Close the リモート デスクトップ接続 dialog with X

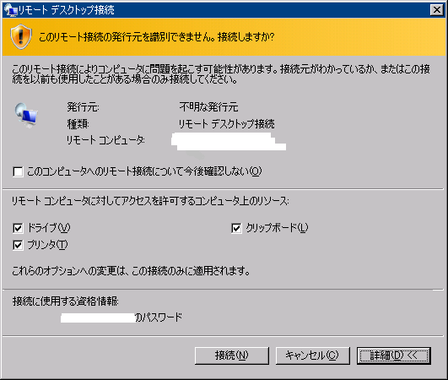coord(436,10)
